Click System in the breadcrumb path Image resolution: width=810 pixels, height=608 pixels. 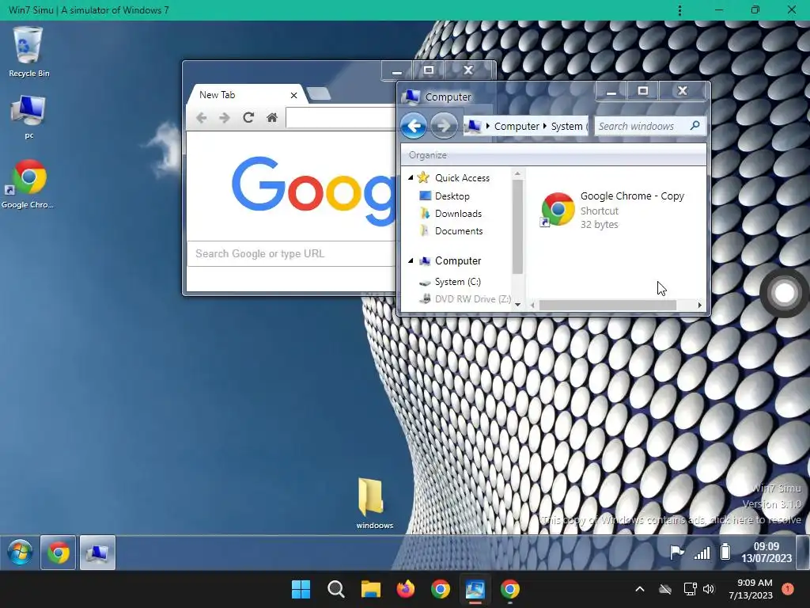point(566,126)
